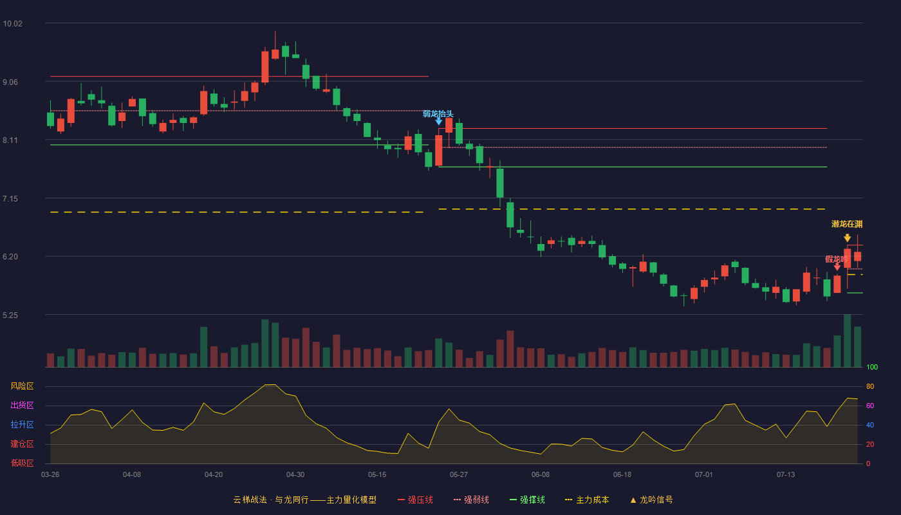Viewport: 901px width, 515px height.
Task: Click the 潜龙在渊 signal label
Action: coord(847,224)
